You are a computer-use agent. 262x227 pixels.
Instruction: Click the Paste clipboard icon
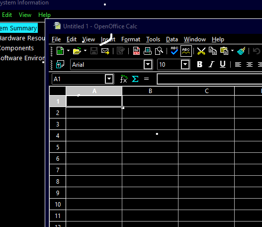(x=224, y=51)
